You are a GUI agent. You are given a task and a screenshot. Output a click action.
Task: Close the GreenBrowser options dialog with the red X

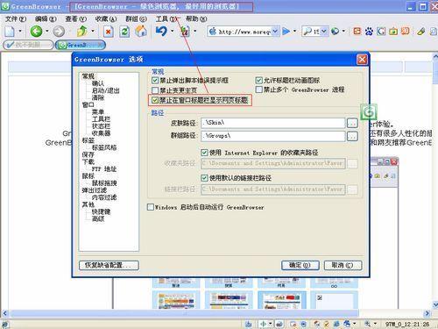[362, 60]
